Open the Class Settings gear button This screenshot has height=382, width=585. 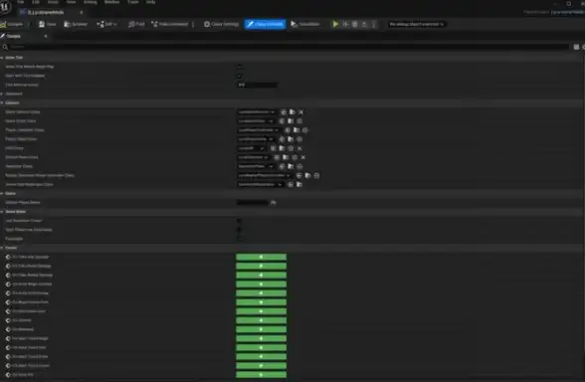(221, 24)
